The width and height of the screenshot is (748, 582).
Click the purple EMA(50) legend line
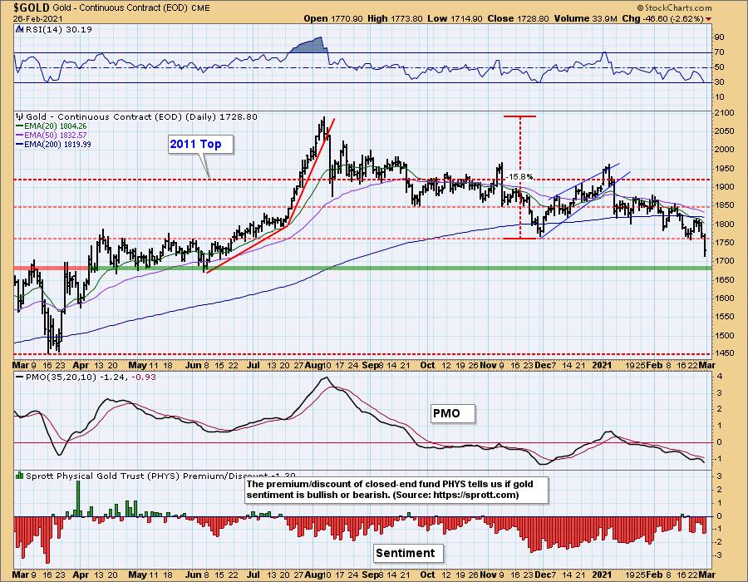(x=20, y=135)
